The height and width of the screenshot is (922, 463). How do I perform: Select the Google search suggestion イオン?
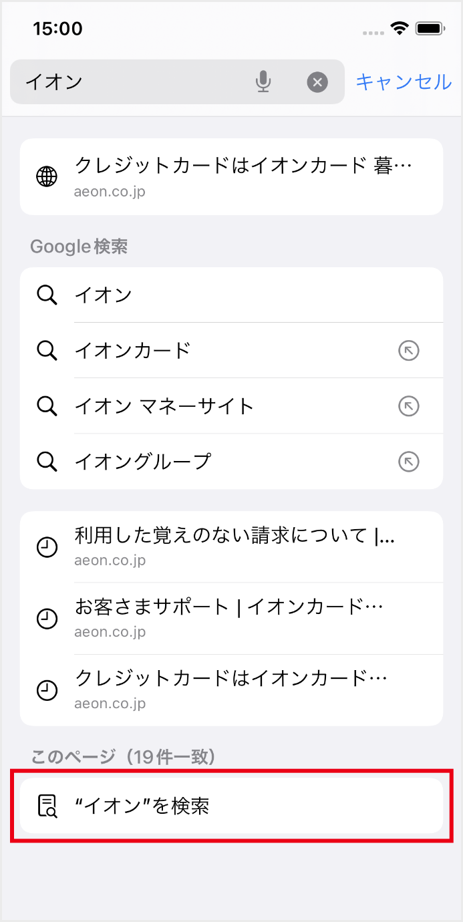pos(200,295)
